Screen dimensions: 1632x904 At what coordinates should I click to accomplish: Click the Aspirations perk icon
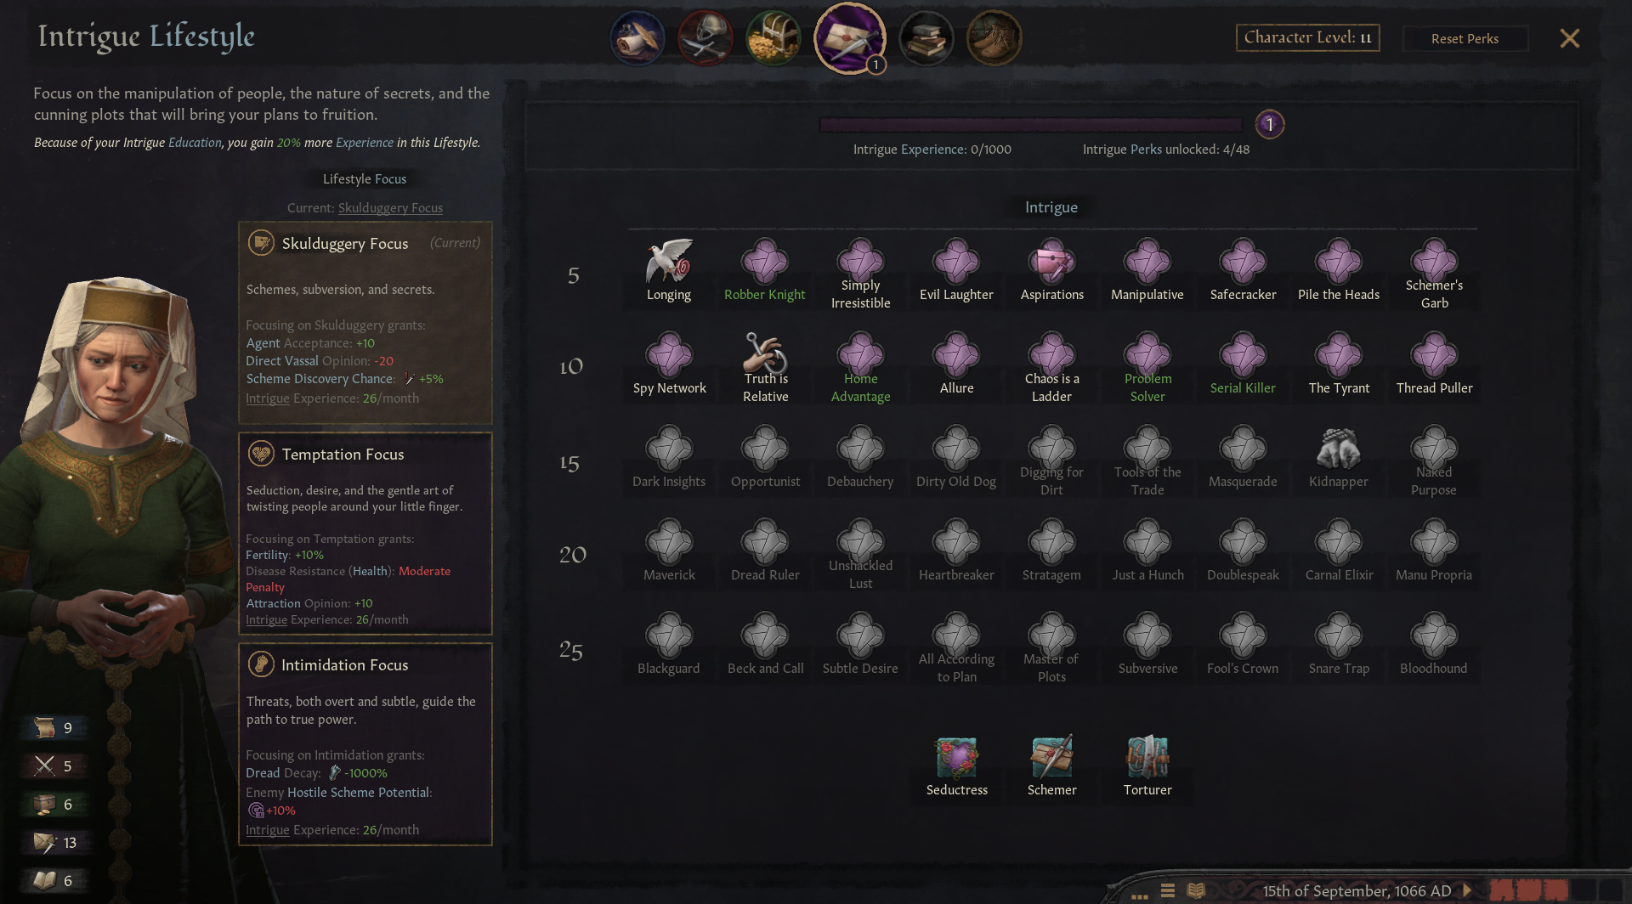[x=1052, y=260]
